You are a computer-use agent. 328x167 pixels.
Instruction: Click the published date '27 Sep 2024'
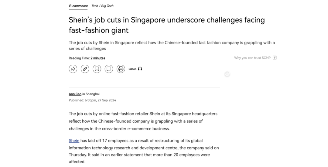pos(106,100)
